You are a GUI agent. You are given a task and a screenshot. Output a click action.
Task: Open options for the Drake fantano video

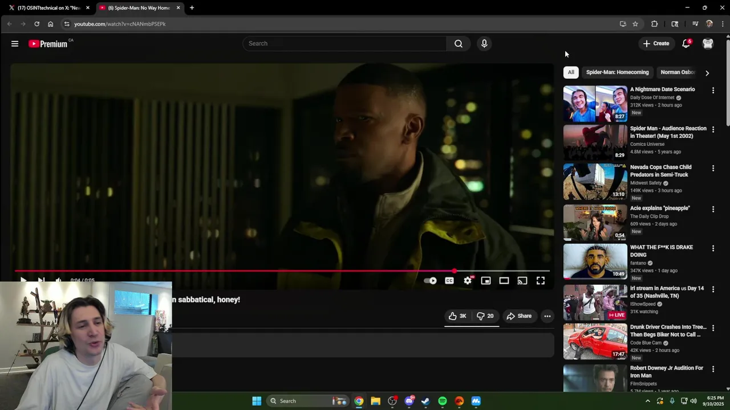[x=713, y=248]
